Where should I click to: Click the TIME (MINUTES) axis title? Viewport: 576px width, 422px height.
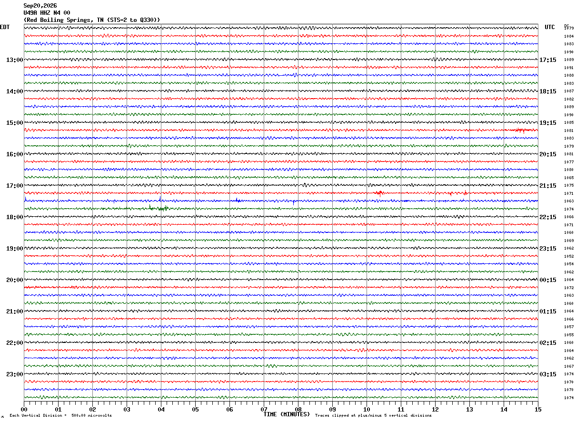click(x=287, y=414)
